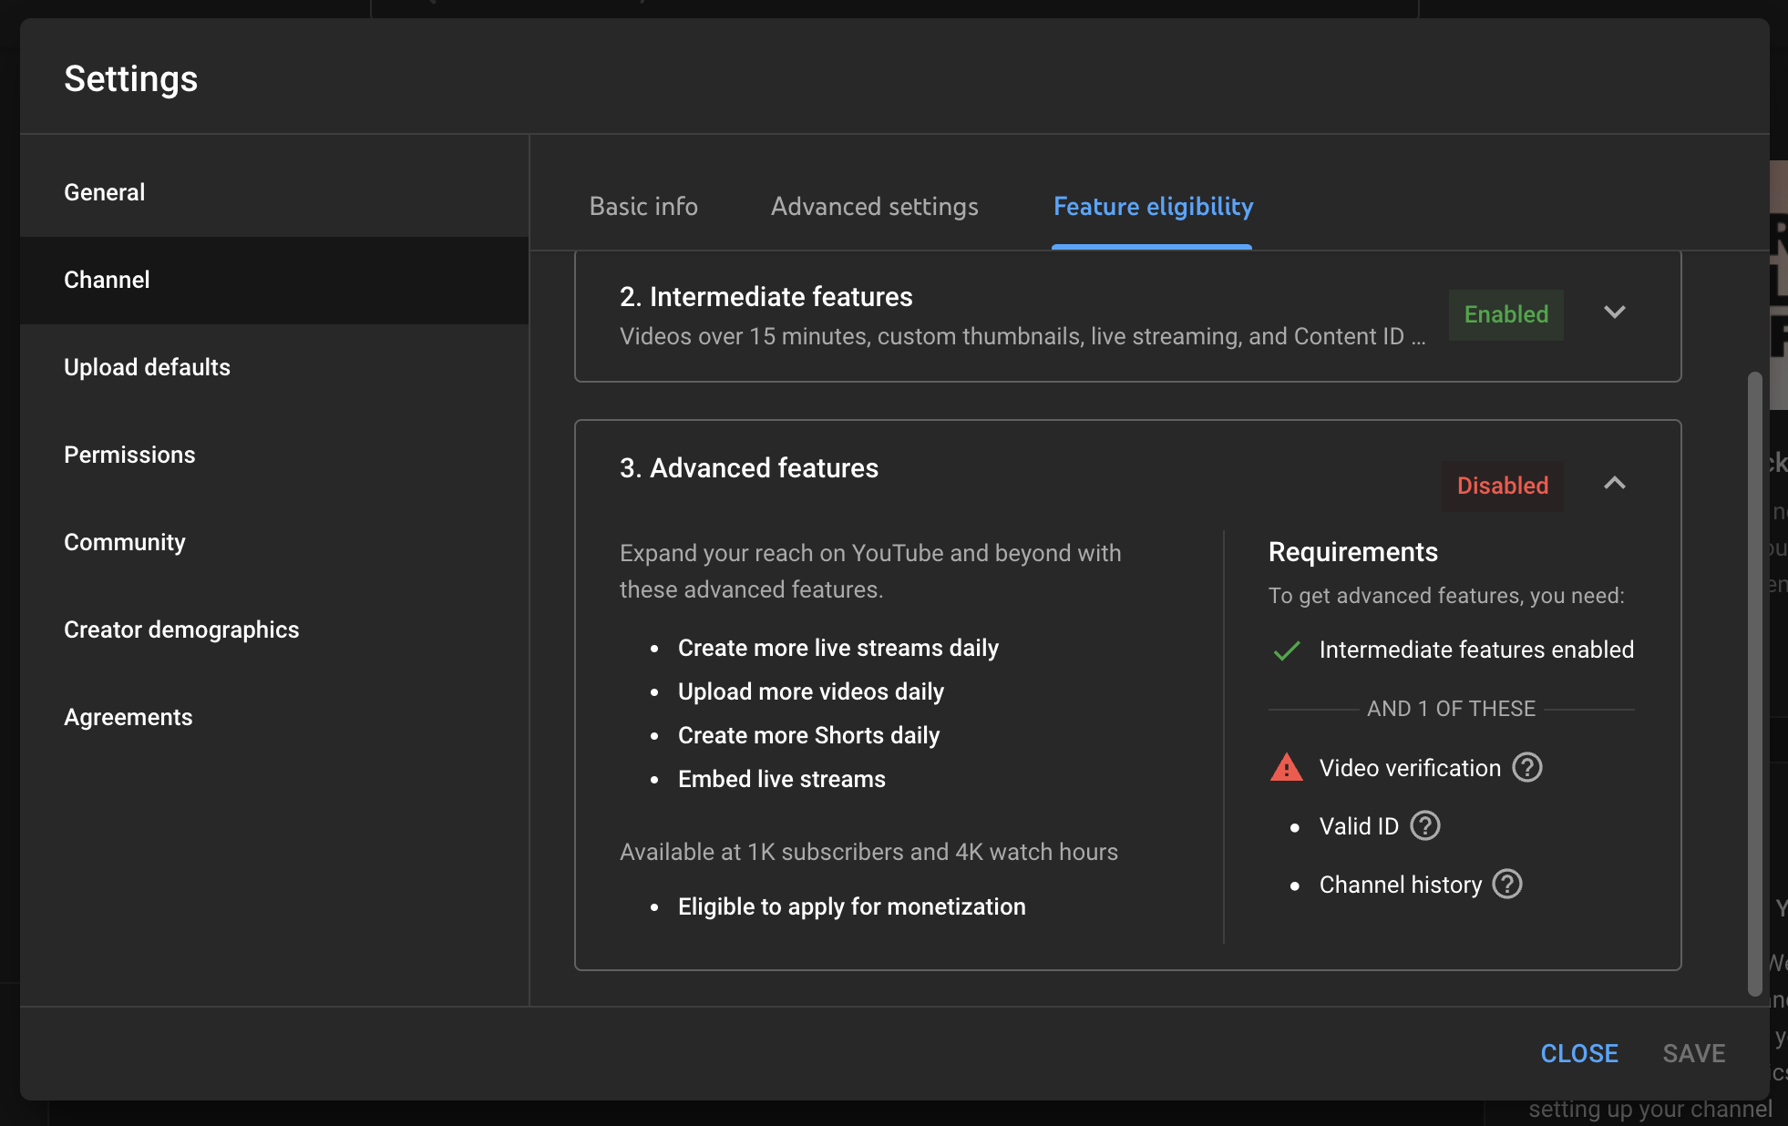This screenshot has height=1126, width=1788.
Task: Collapse the Advanced features section
Action: pyautogui.click(x=1615, y=483)
